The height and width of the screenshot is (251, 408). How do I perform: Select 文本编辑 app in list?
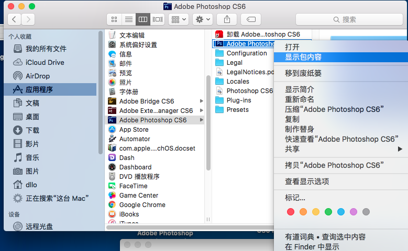[x=155, y=35]
